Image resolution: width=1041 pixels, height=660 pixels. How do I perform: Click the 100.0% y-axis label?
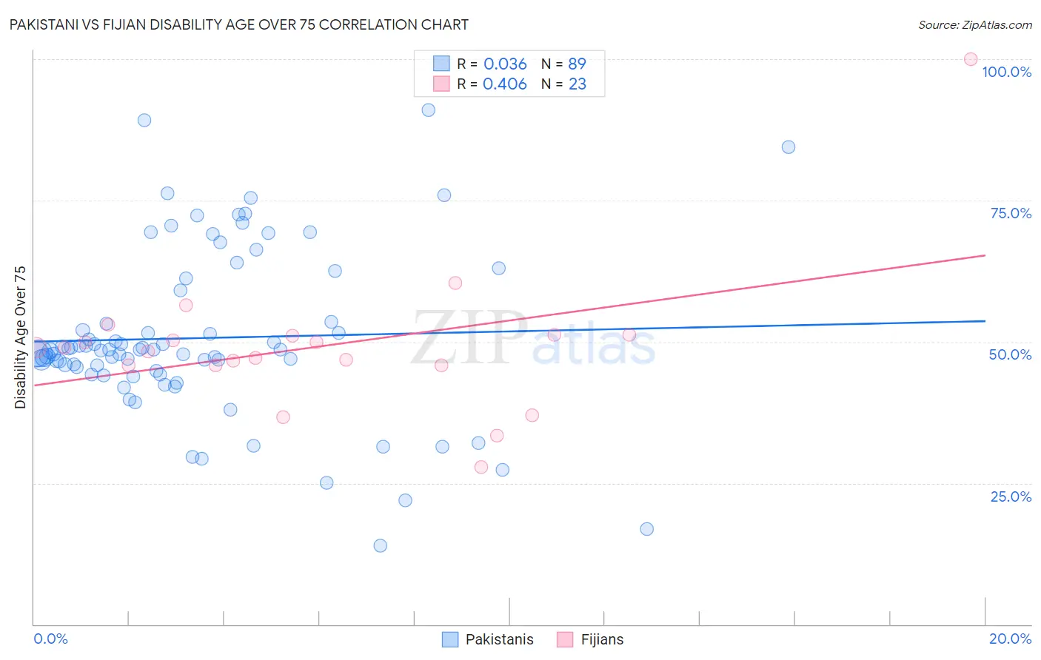click(x=1006, y=72)
